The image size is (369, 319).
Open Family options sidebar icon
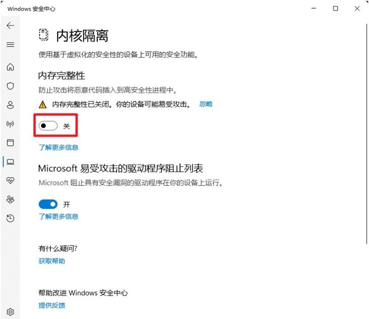10,199
